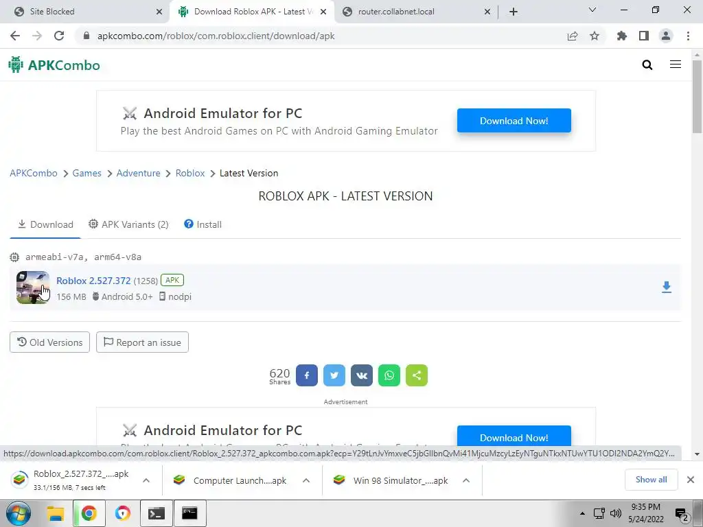
Task: Click the padlock site info icon
Action: tap(87, 36)
